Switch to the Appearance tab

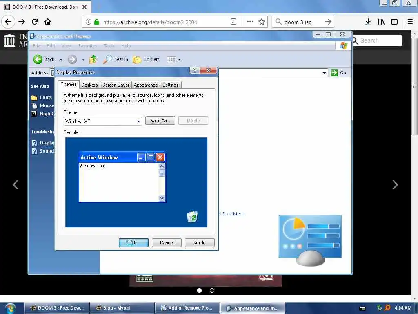[146, 85]
